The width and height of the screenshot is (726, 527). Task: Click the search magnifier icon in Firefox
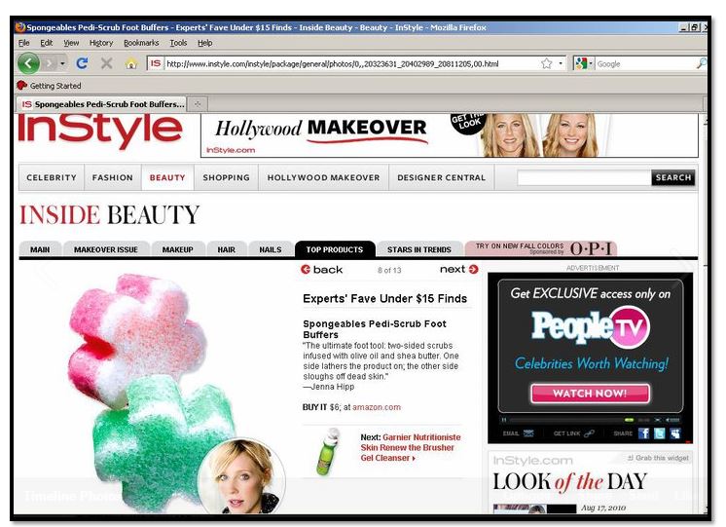click(x=702, y=63)
